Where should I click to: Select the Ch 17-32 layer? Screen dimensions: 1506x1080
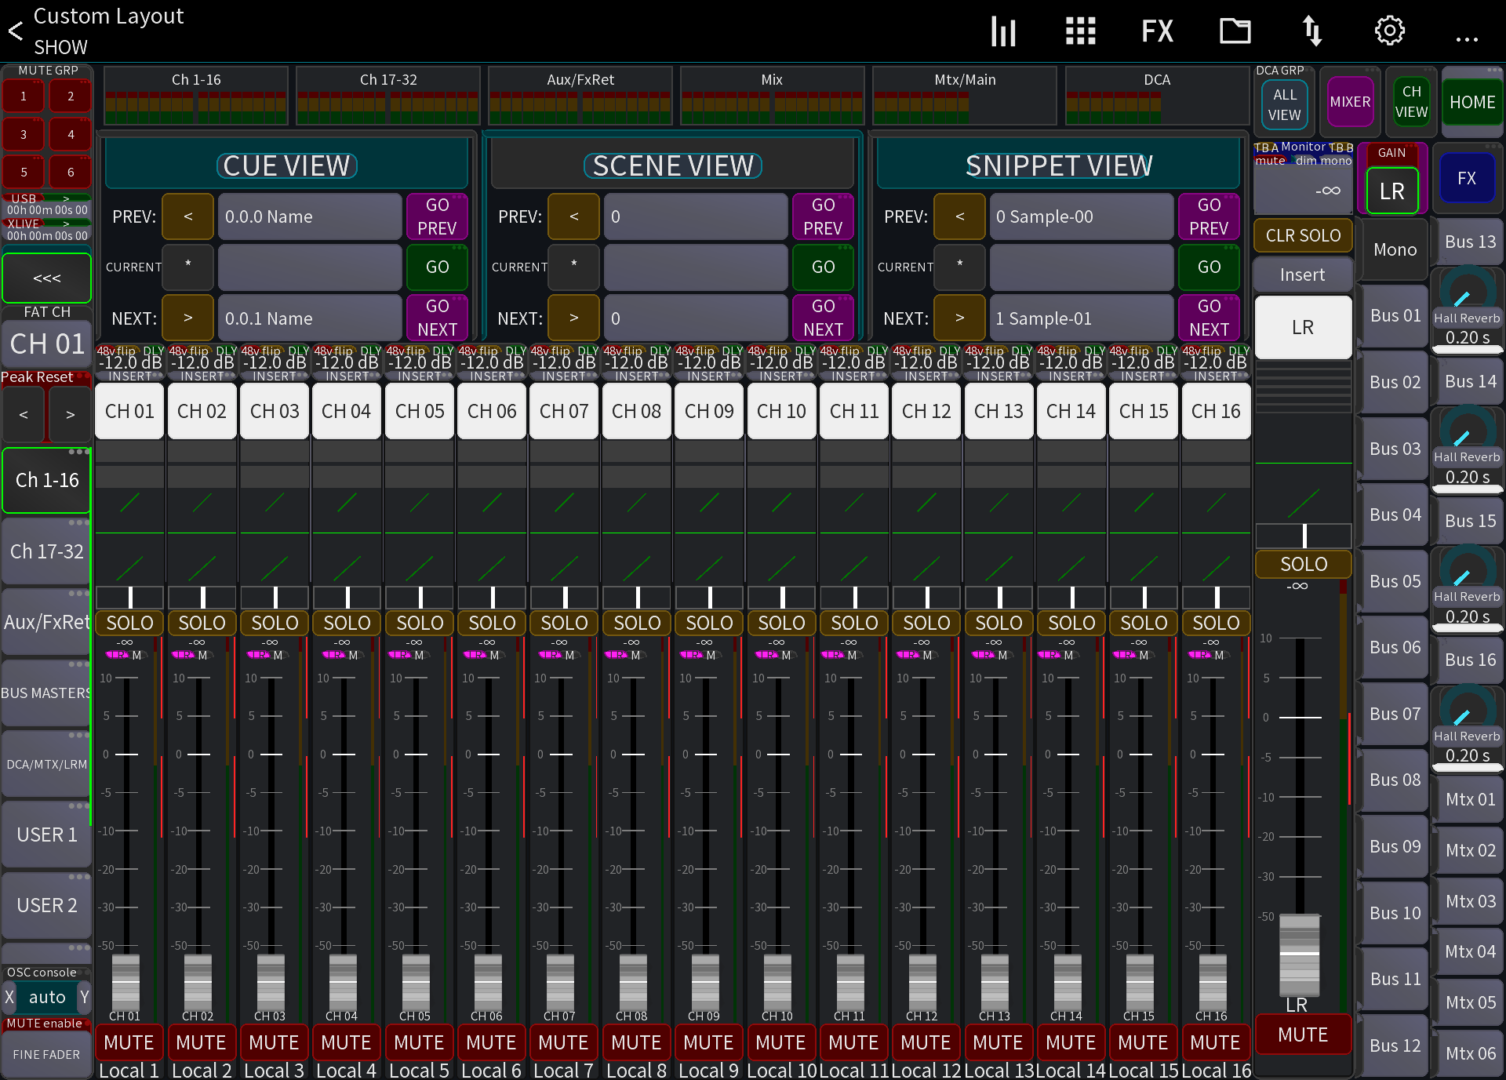46,551
